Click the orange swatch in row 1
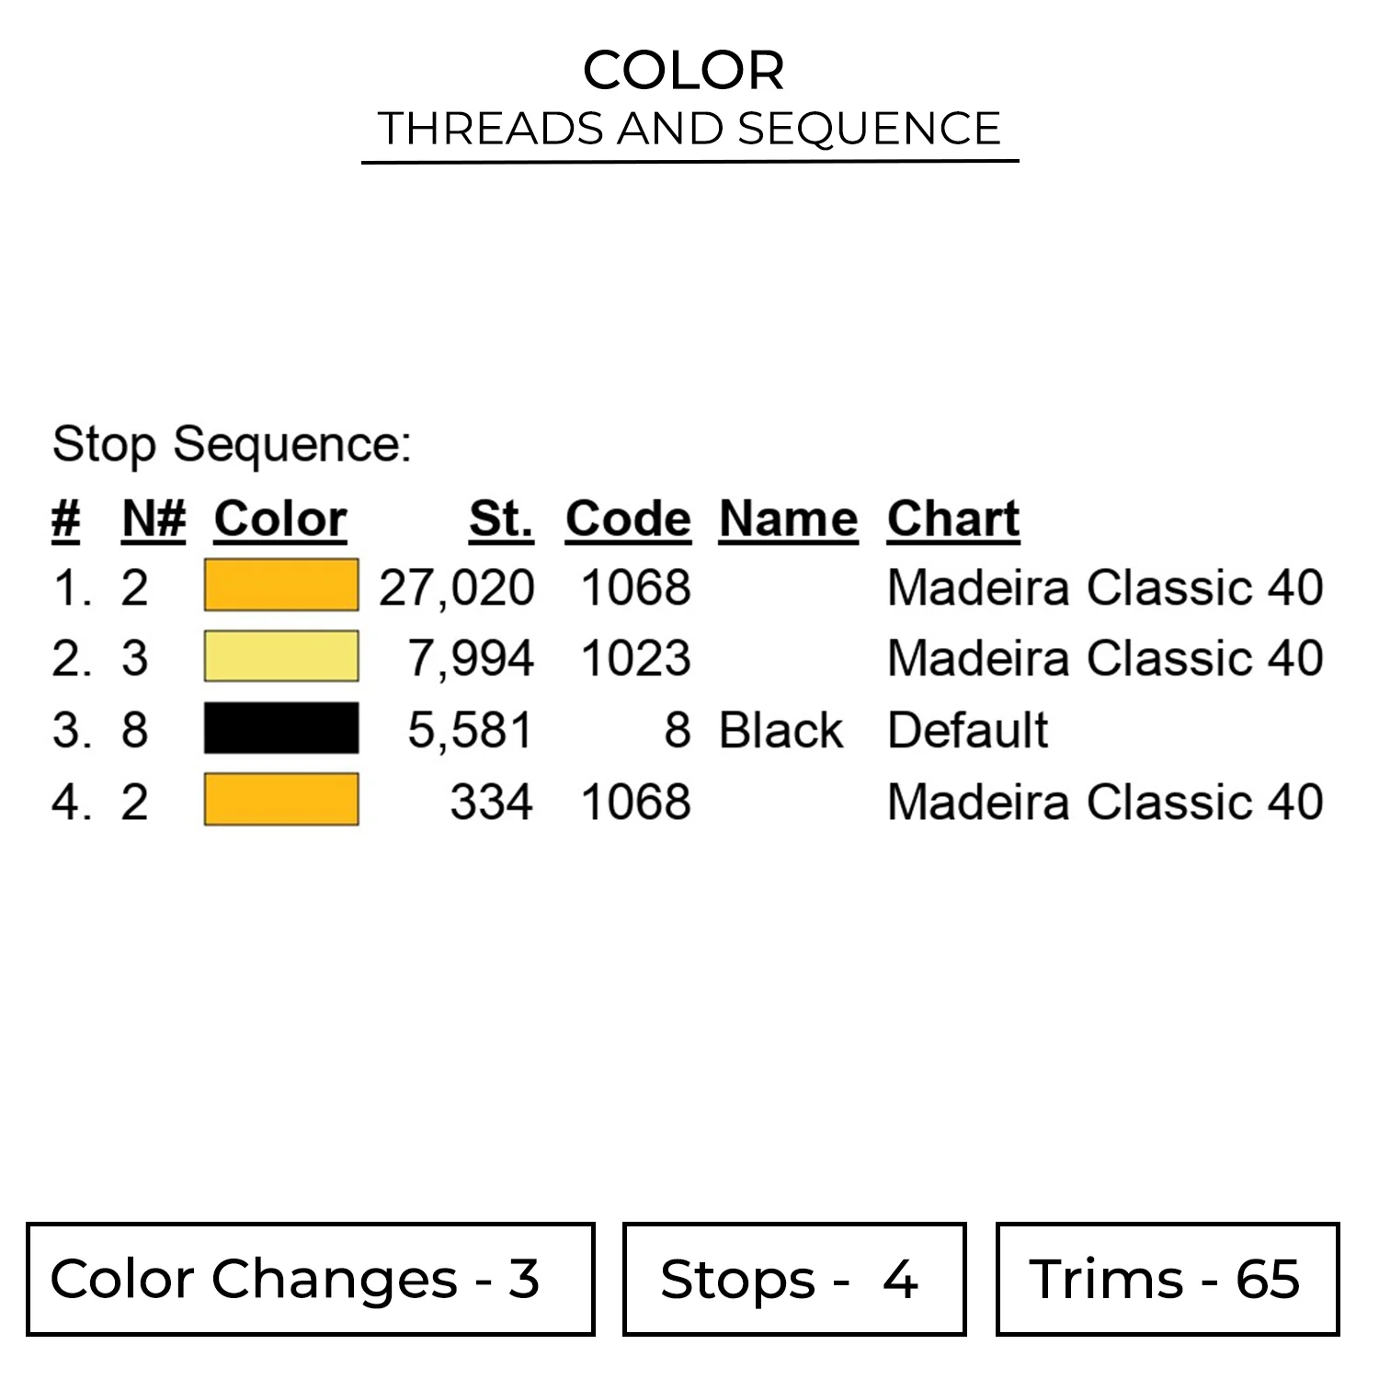The image size is (1379, 1379). 281,586
